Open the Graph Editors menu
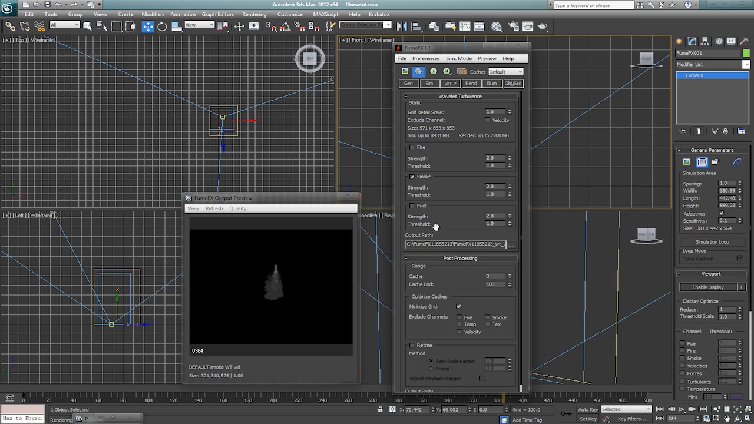Viewport: 754px width, 424px height. 218,14
